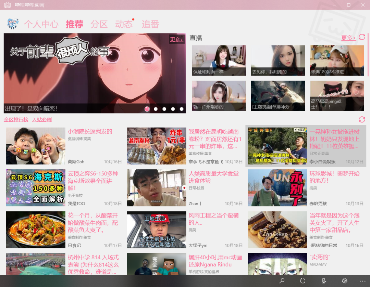Image resolution: width=370 pixels, height=287 pixels.
Task: Open live stream 就一广州唱歌的
Action: [x=219, y=96]
